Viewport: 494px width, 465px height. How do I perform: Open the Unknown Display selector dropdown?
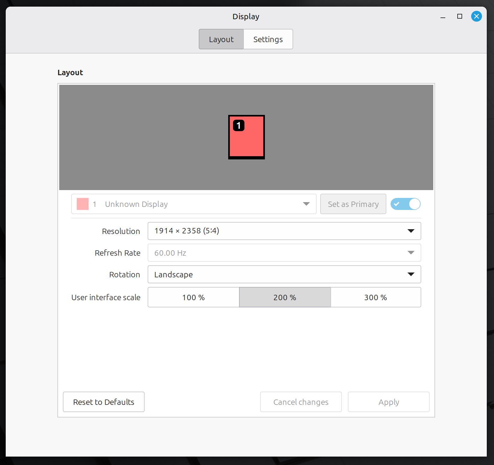[x=194, y=204]
